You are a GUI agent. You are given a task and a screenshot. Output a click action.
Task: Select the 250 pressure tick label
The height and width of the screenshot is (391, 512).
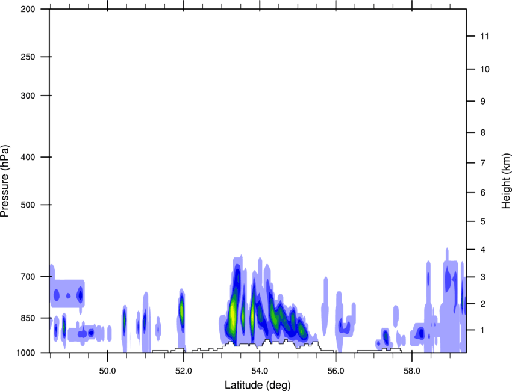(28, 57)
